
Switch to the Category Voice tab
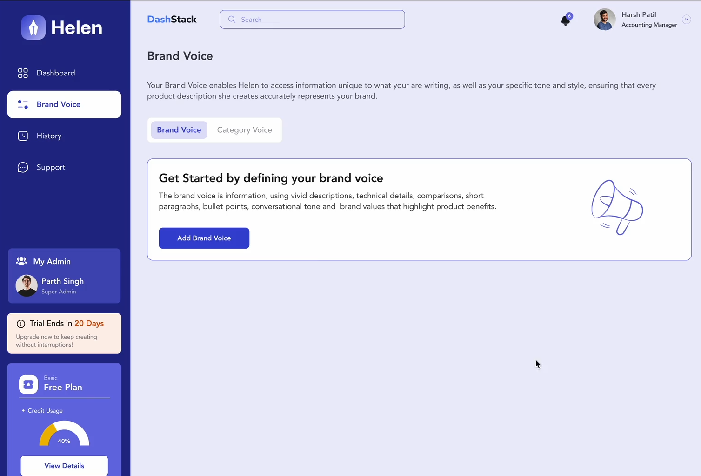point(244,130)
